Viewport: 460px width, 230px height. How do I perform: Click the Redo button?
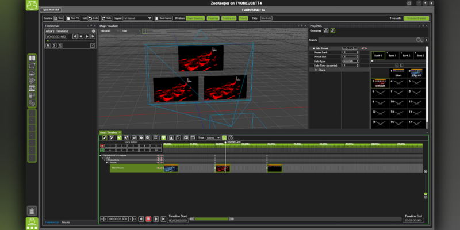(107, 18)
